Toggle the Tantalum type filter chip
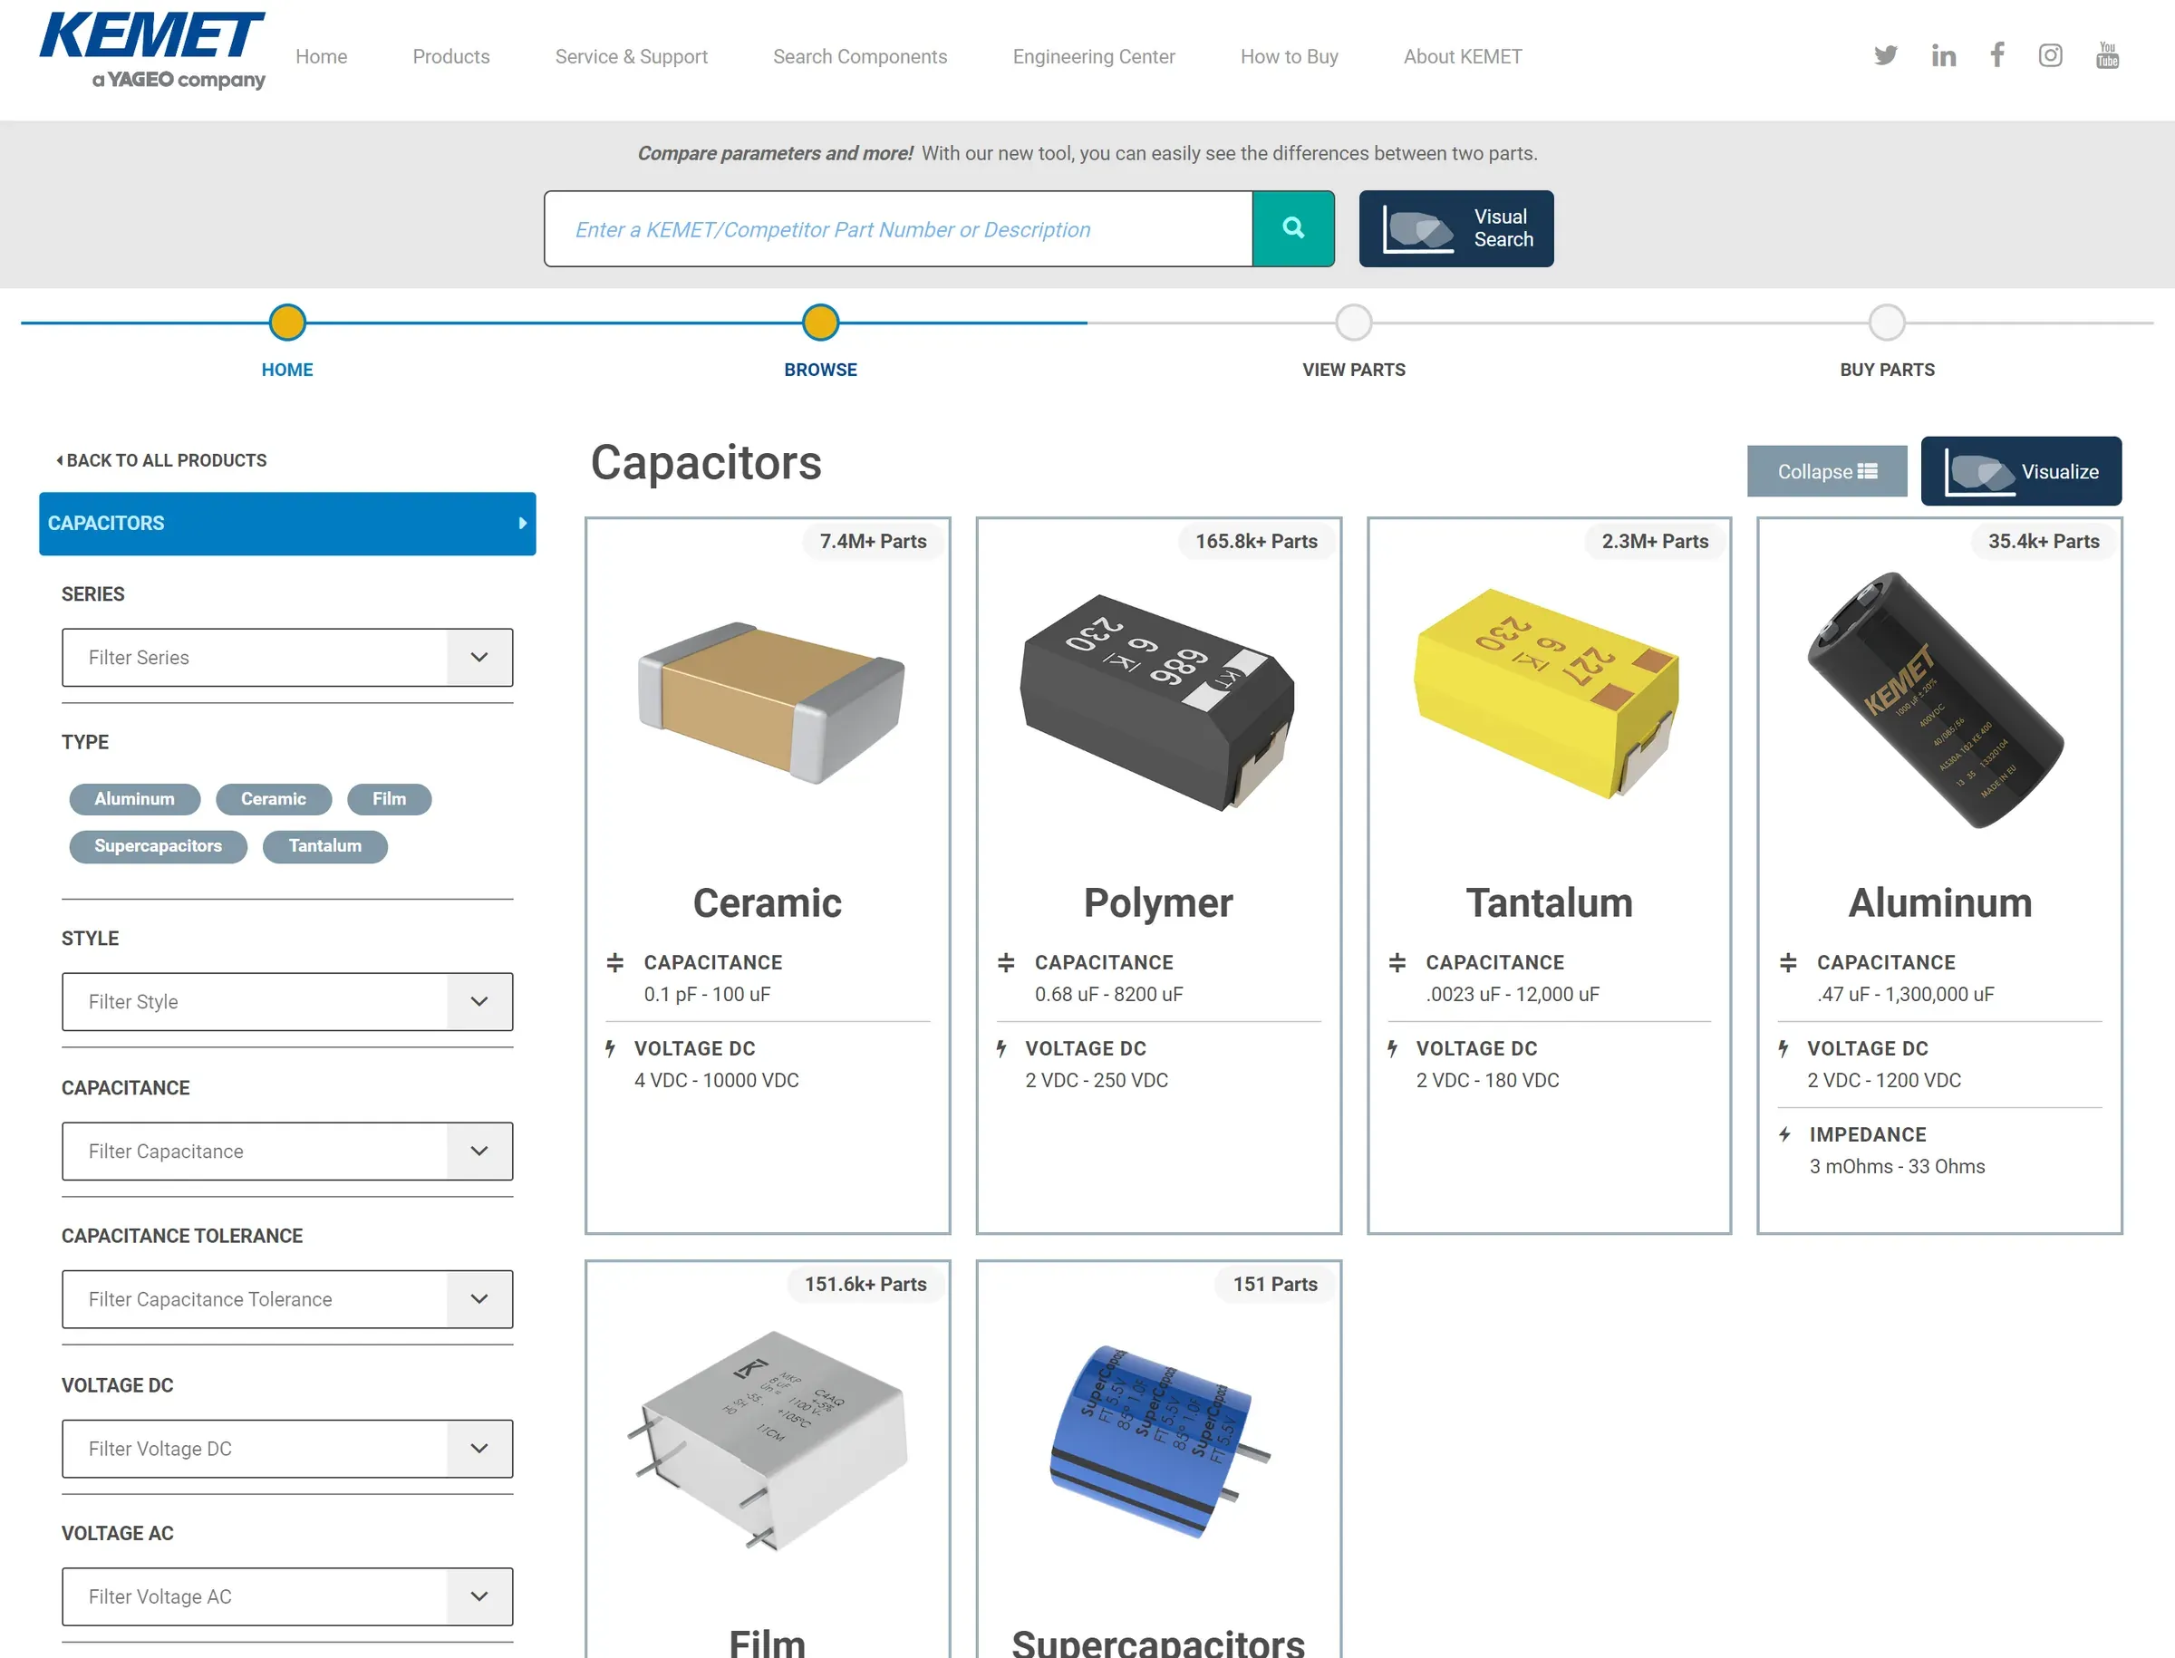 pos(324,846)
